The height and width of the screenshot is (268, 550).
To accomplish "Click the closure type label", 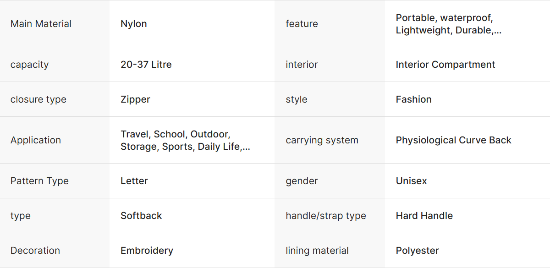I will click(38, 99).
